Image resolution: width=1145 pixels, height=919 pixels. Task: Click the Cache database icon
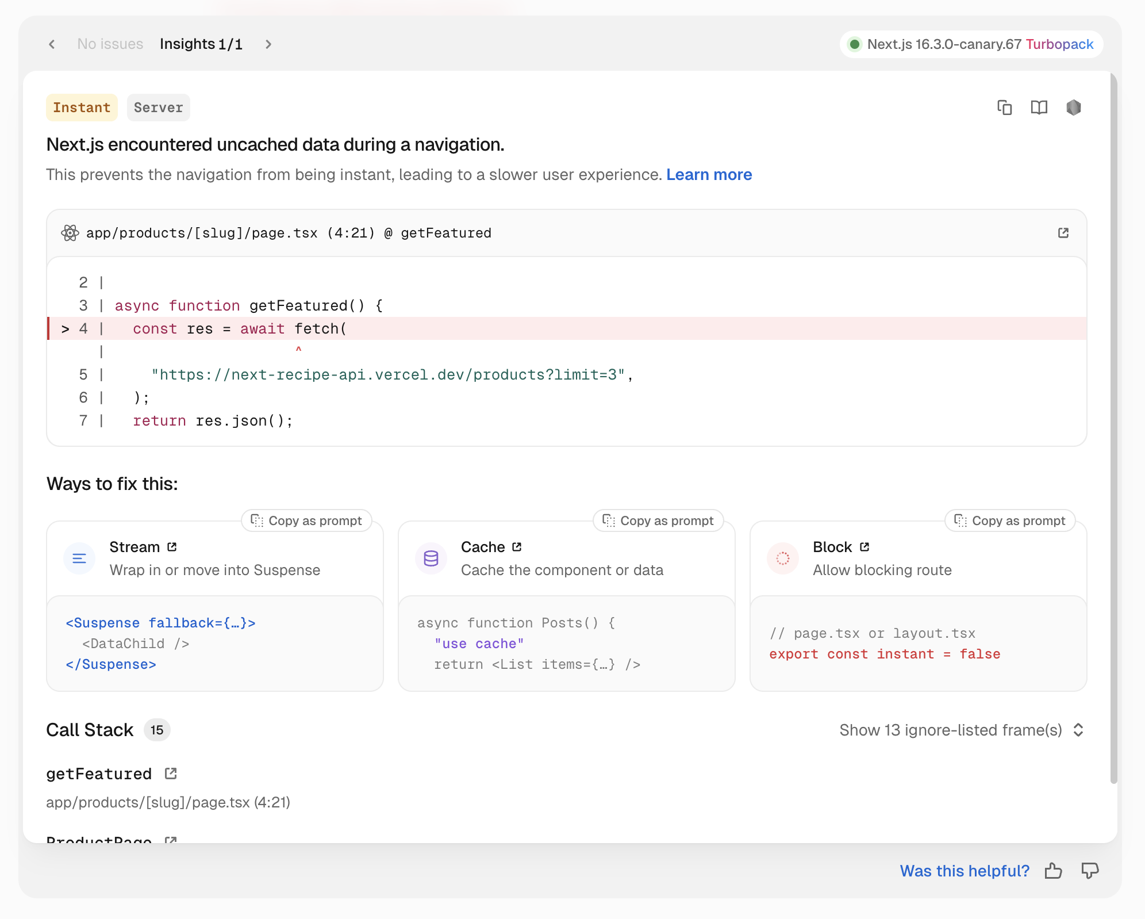coord(431,558)
